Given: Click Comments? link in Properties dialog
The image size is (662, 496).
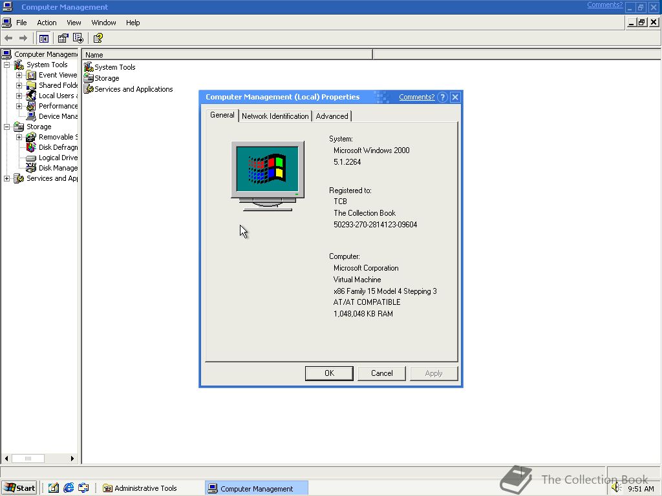Looking at the screenshot, I should [417, 97].
